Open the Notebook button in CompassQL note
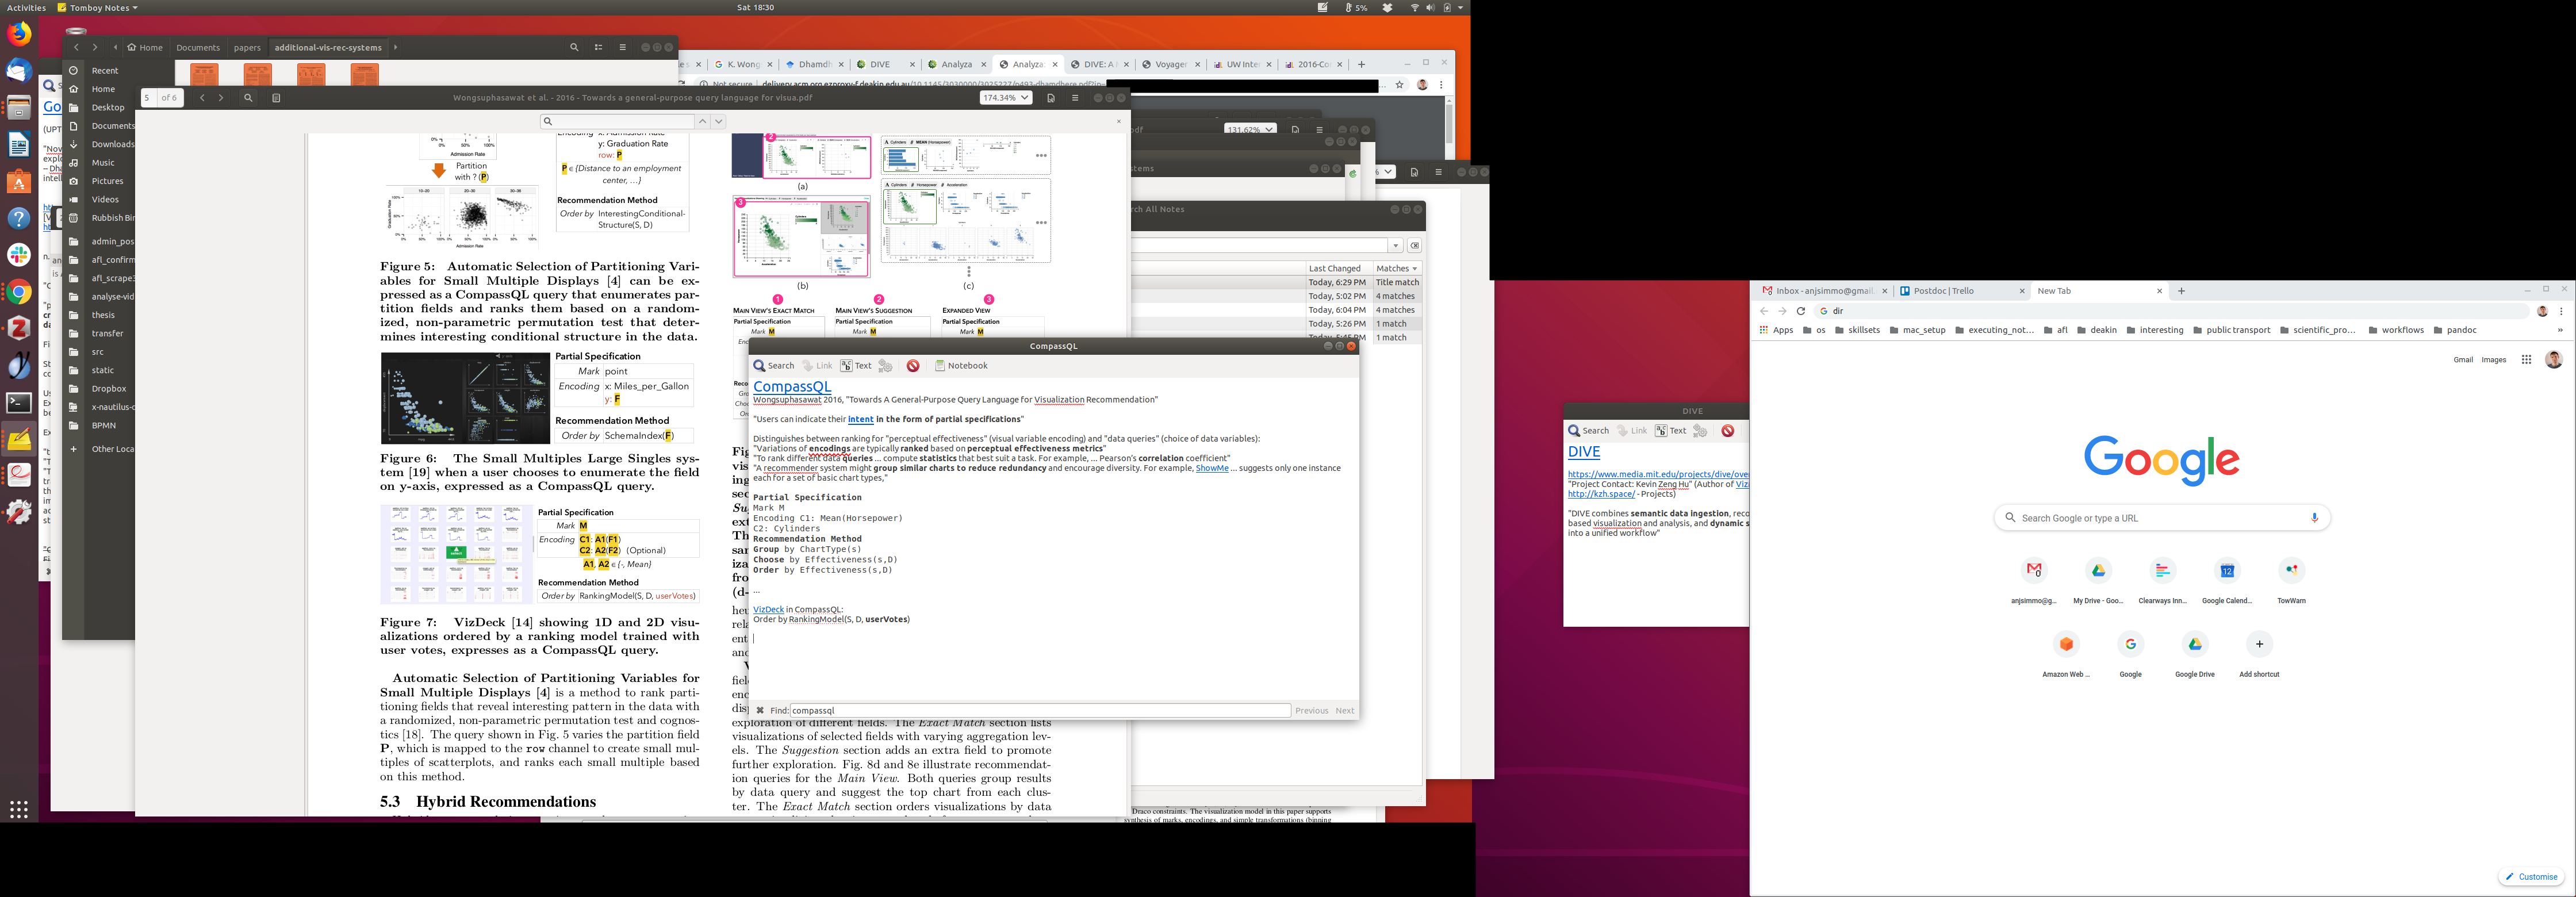Screen dimensions: 2576x897 (961, 366)
